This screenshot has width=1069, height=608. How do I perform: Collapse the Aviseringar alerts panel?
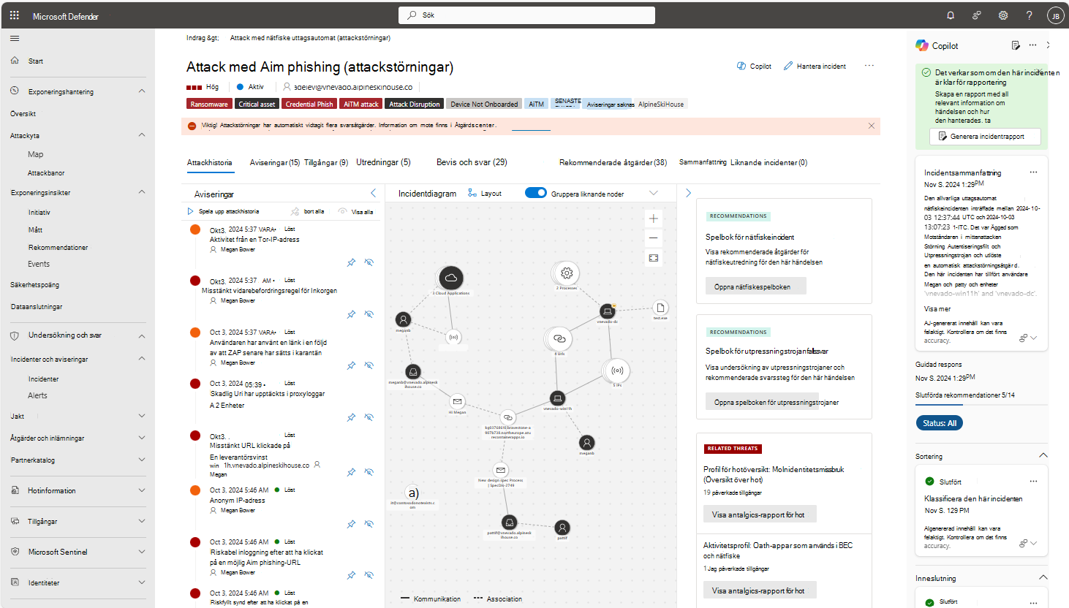(373, 193)
